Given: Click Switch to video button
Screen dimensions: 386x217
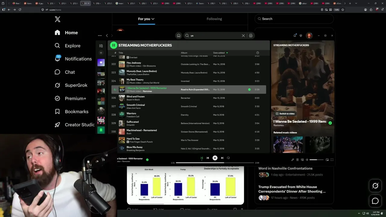Looking at the screenshot, I should [285, 114].
